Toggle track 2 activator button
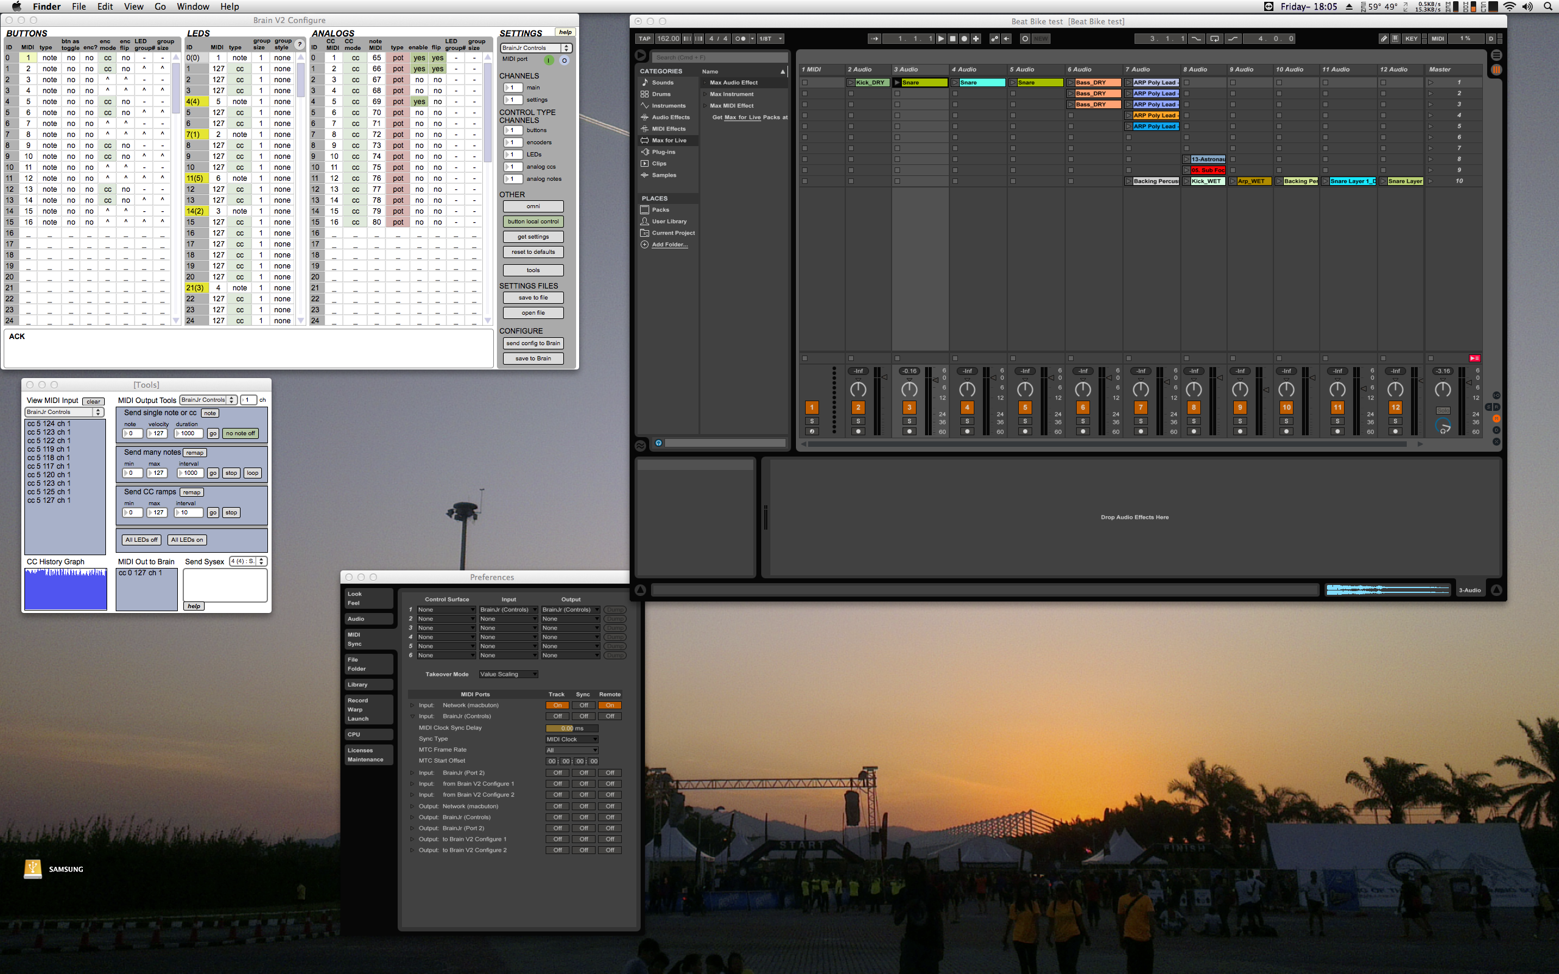The width and height of the screenshot is (1559, 974). coord(858,407)
